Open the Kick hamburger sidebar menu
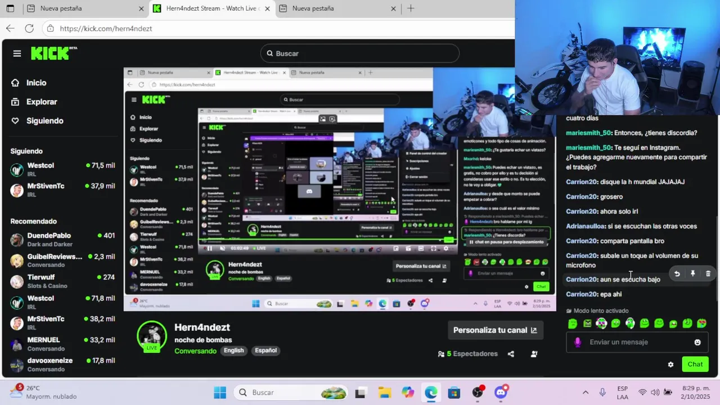 [x=17, y=53]
